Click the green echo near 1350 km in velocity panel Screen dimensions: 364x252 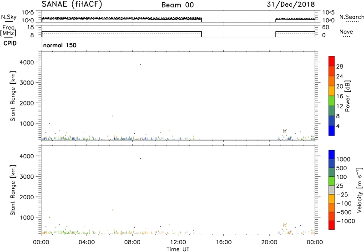coord(113,210)
